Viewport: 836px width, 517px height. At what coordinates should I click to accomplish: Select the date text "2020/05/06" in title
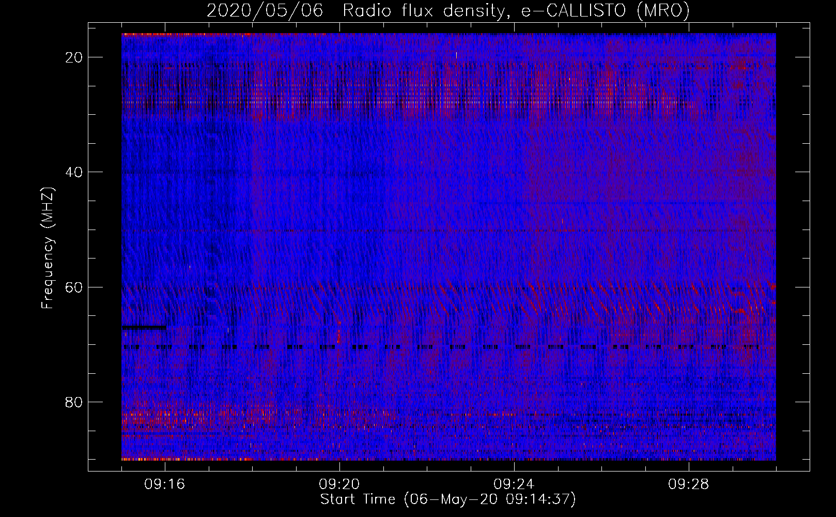point(265,11)
